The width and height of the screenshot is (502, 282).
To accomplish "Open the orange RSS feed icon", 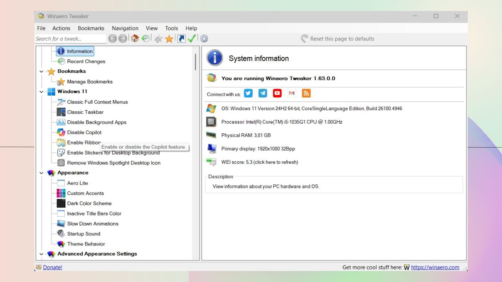I will tap(306, 93).
